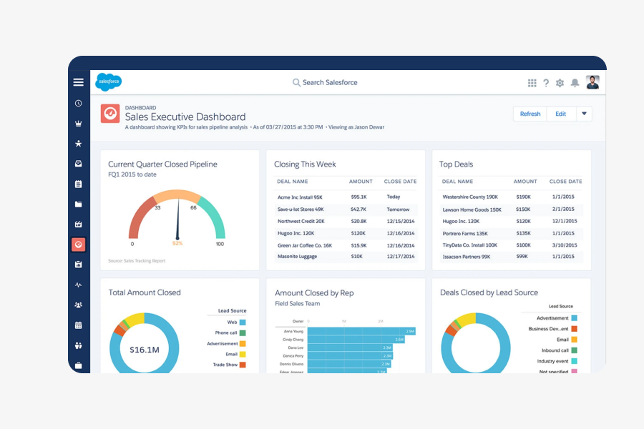Open Save-u-lot Stores 49K deal

[301, 209]
